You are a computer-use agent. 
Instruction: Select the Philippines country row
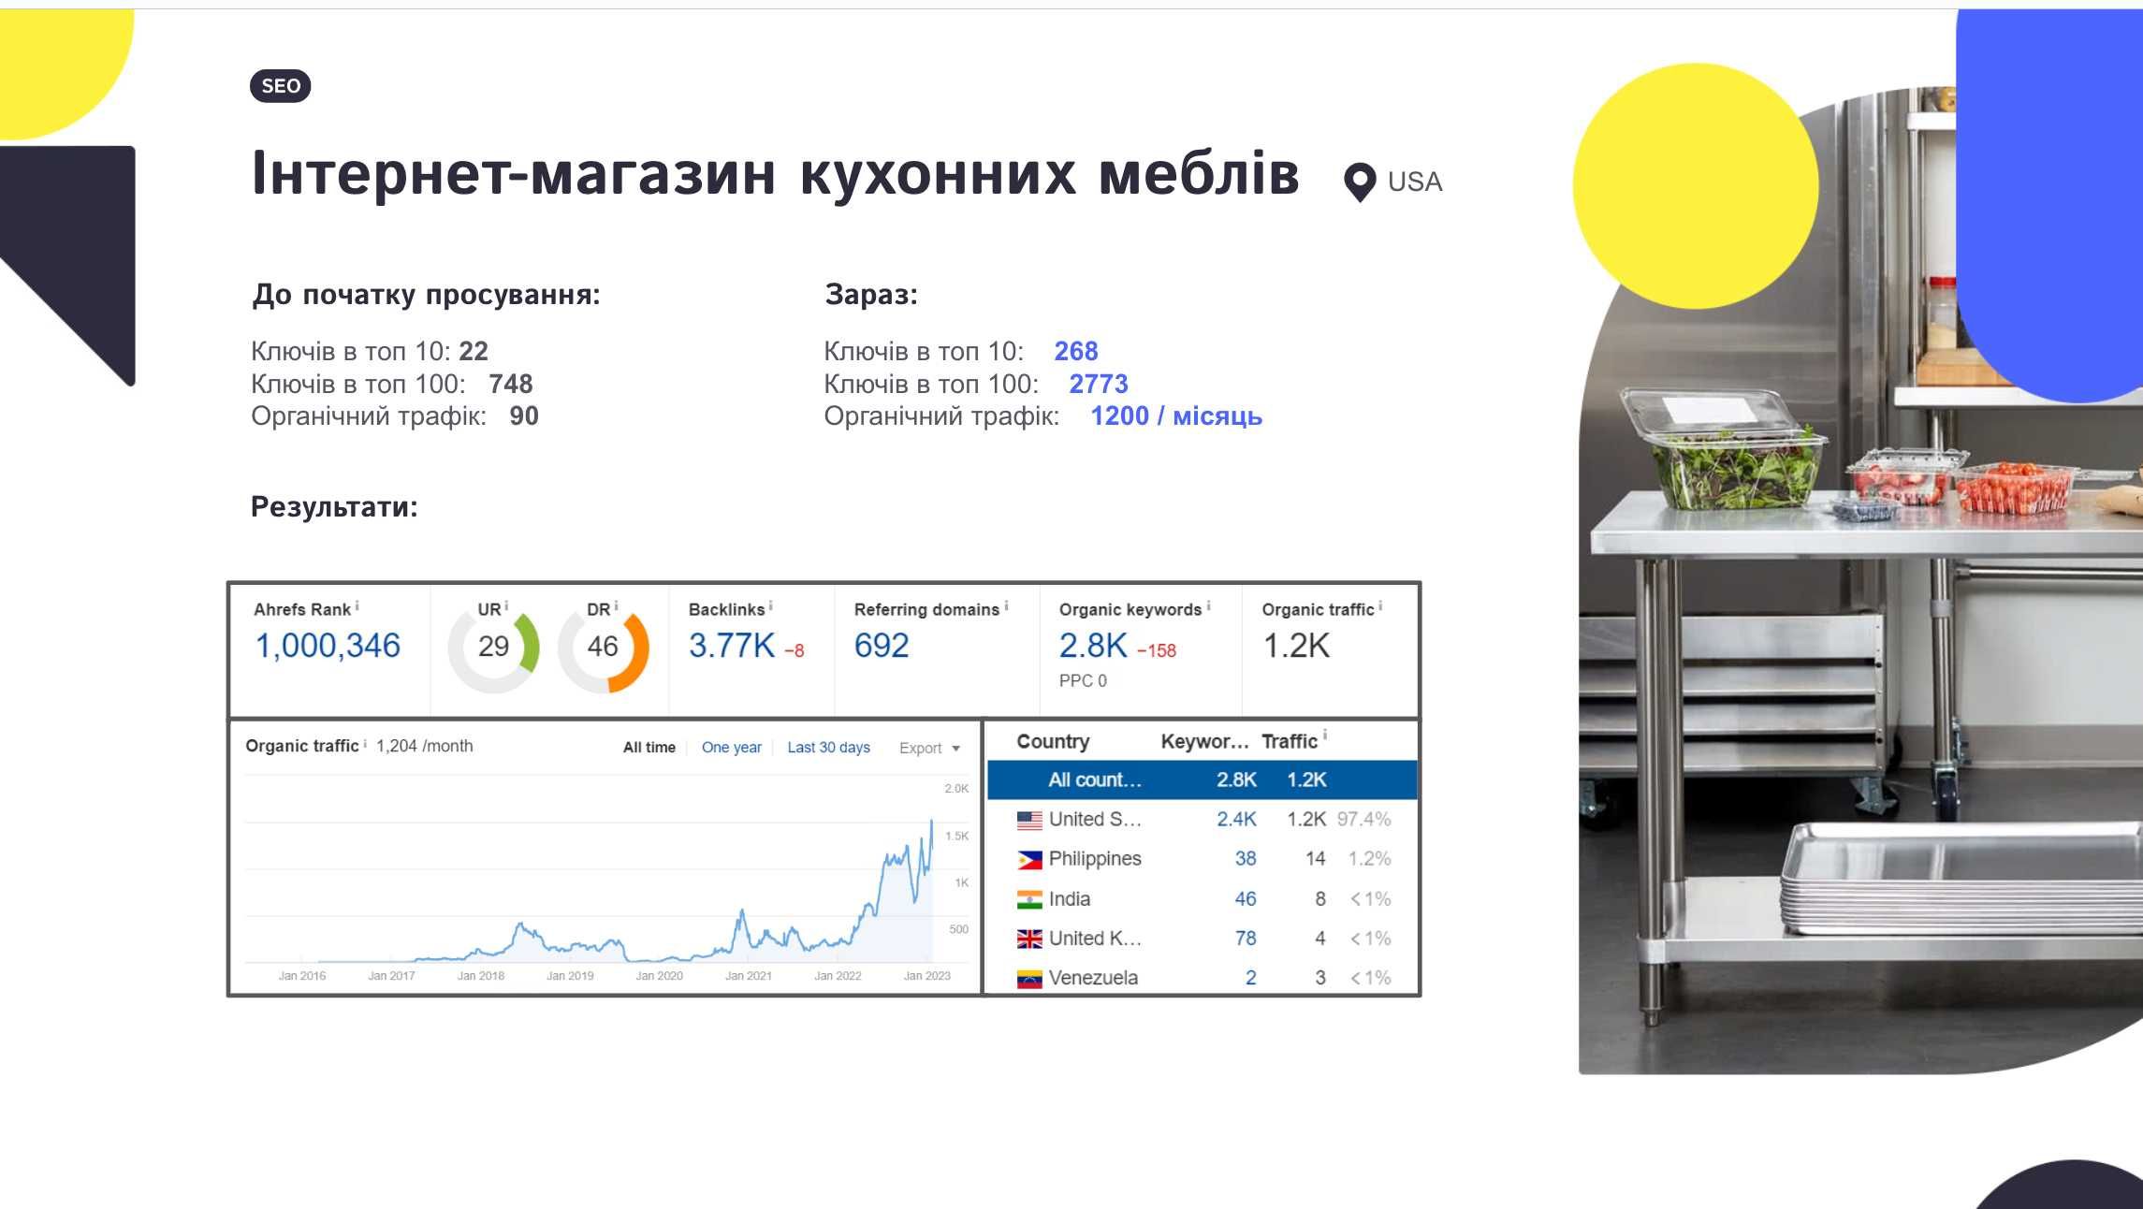click(1203, 859)
